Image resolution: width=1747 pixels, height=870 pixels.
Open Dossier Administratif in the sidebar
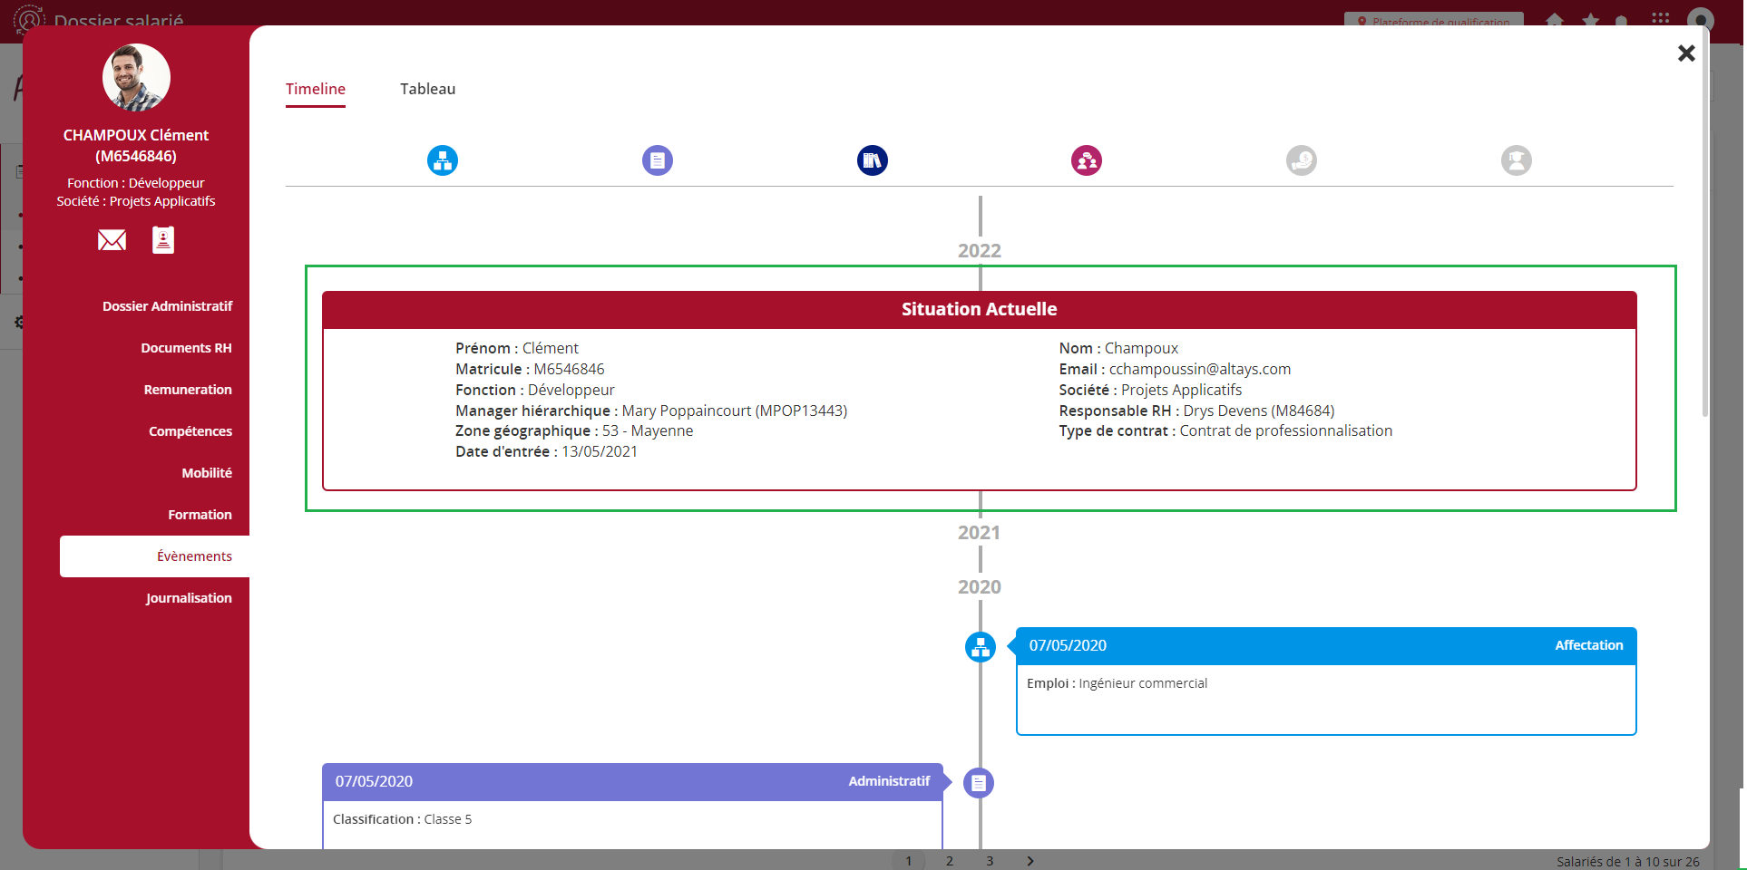click(167, 306)
